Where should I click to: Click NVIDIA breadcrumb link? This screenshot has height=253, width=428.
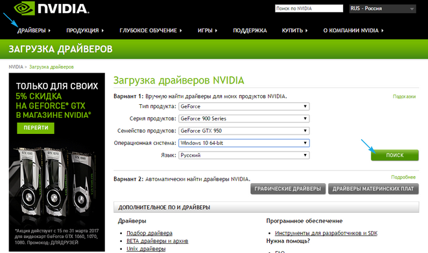point(16,67)
